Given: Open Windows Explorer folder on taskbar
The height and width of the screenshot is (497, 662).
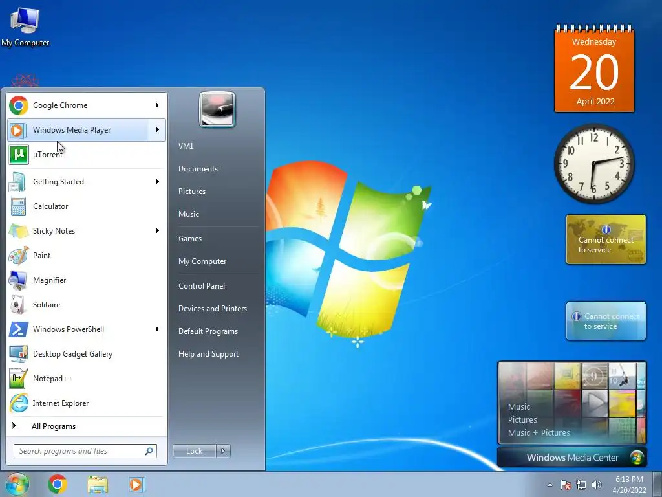Looking at the screenshot, I should pos(98,485).
